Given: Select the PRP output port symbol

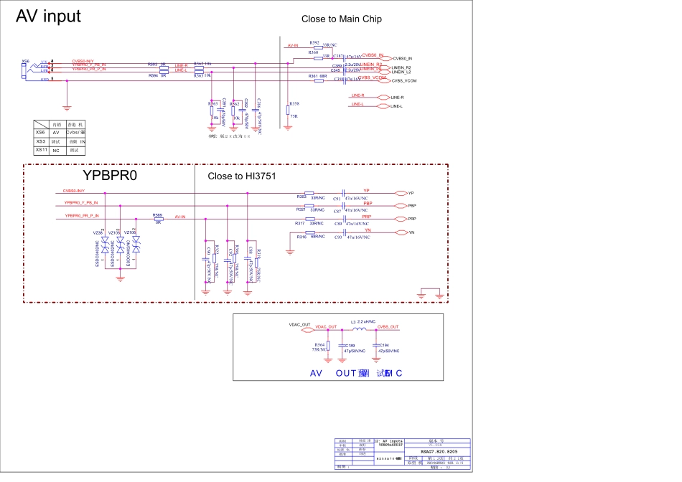Looking at the screenshot, I should pyautogui.click(x=401, y=219).
